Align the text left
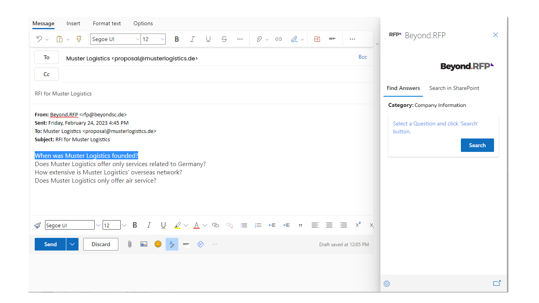This screenshot has height=303, width=539. pos(315,225)
